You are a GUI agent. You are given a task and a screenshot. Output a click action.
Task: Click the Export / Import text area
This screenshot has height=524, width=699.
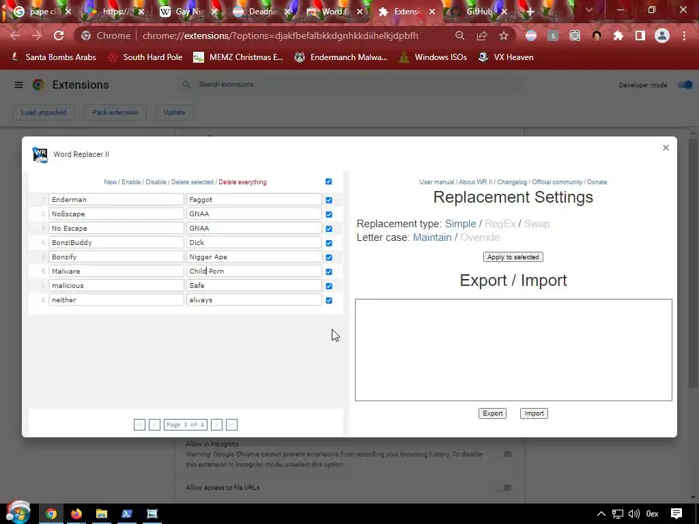point(513,350)
